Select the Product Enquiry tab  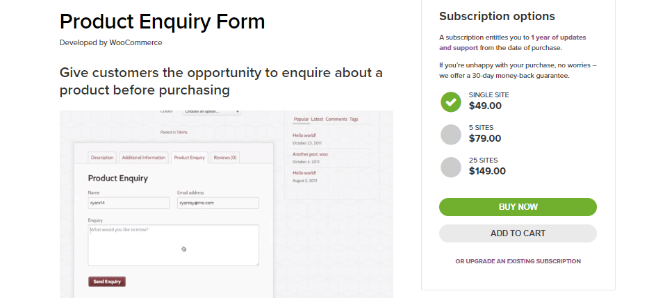click(x=190, y=158)
